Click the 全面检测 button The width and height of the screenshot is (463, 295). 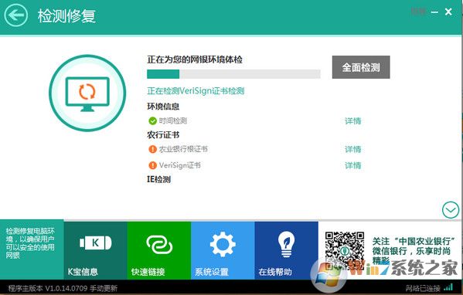[361, 67]
